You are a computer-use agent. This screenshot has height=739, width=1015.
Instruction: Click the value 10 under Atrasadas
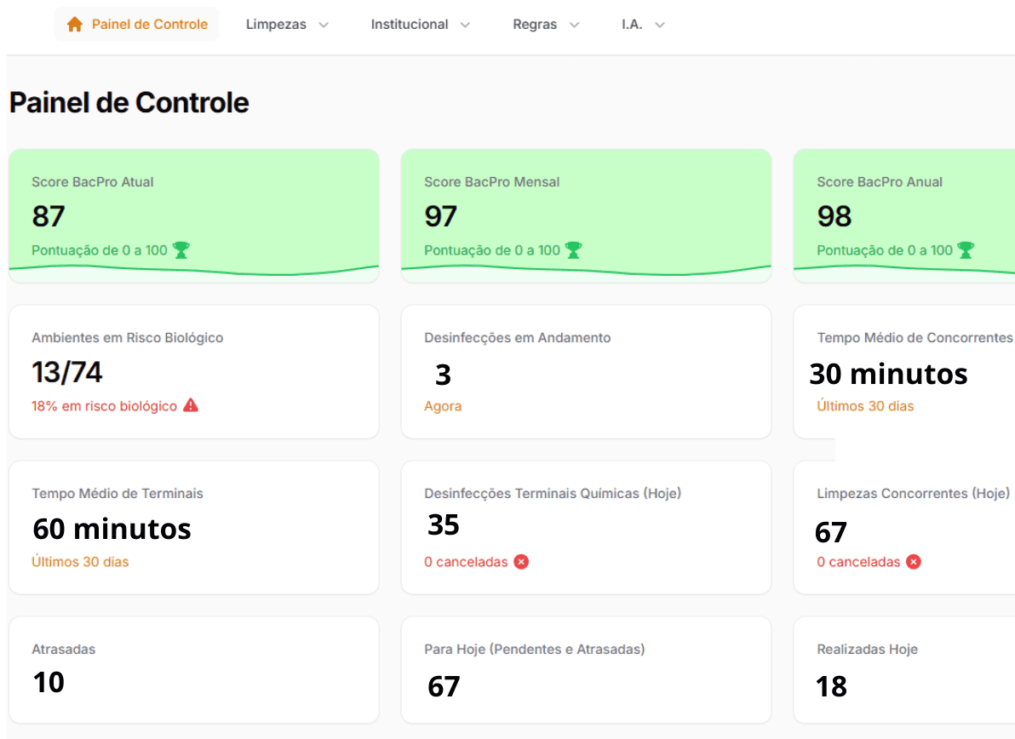49,683
